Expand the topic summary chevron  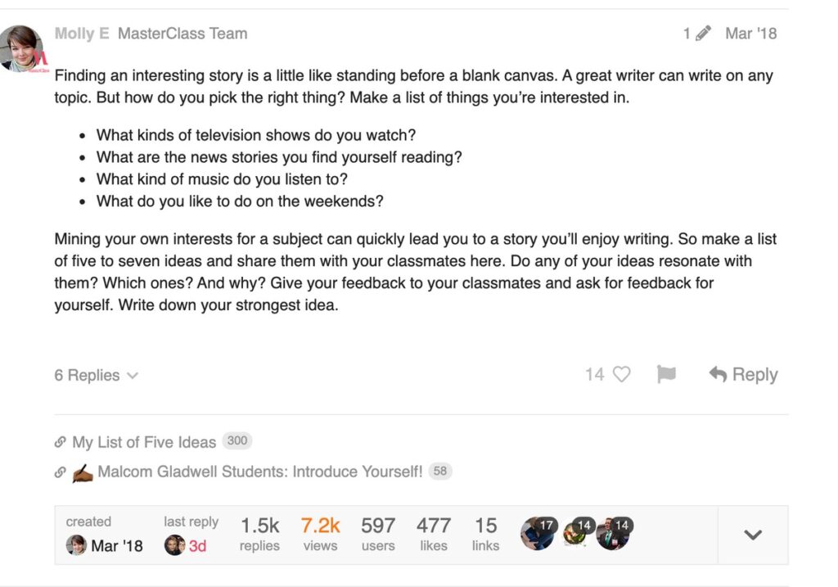point(753,535)
